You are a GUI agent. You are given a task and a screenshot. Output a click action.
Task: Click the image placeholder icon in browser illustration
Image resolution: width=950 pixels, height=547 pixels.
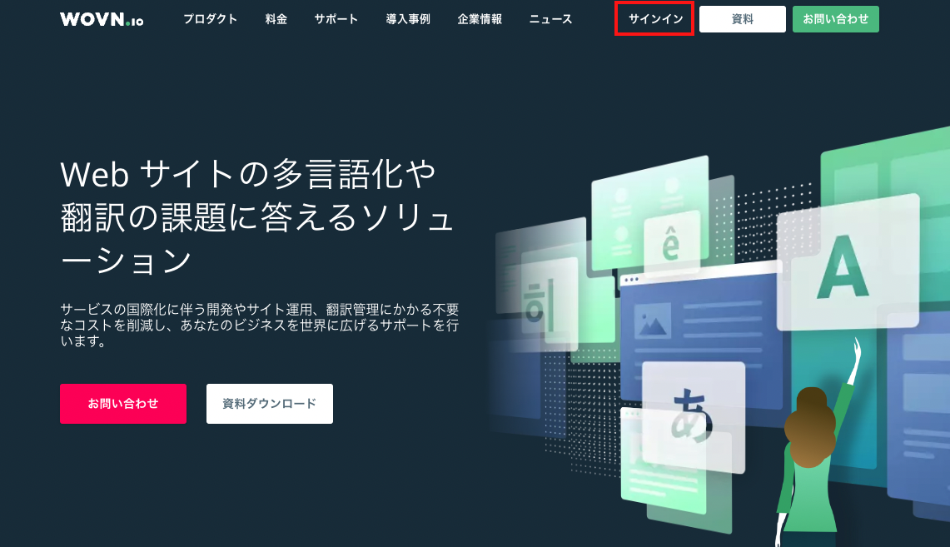(x=652, y=321)
